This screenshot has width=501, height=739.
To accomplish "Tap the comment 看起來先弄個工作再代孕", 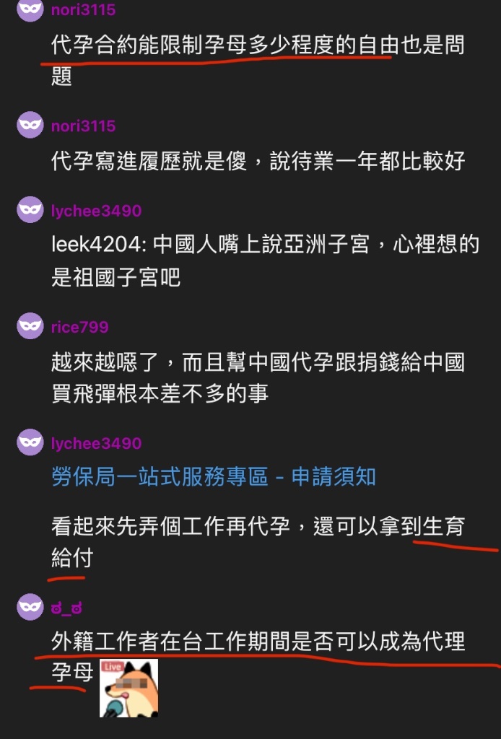I will (258, 541).
